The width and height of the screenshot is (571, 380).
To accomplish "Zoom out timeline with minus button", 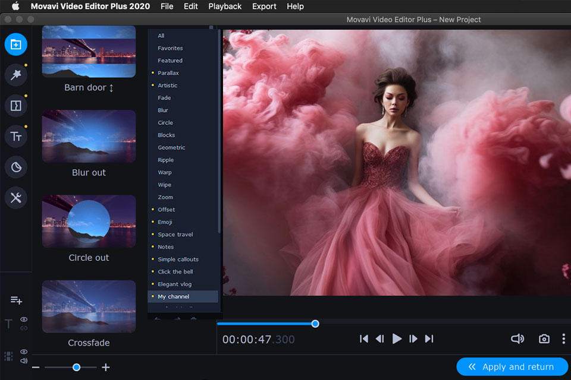I will tap(36, 368).
